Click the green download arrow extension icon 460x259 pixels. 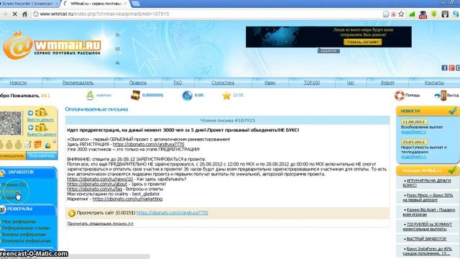pos(434,14)
